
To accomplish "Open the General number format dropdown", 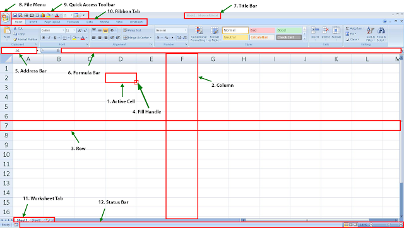I will (185, 30).
